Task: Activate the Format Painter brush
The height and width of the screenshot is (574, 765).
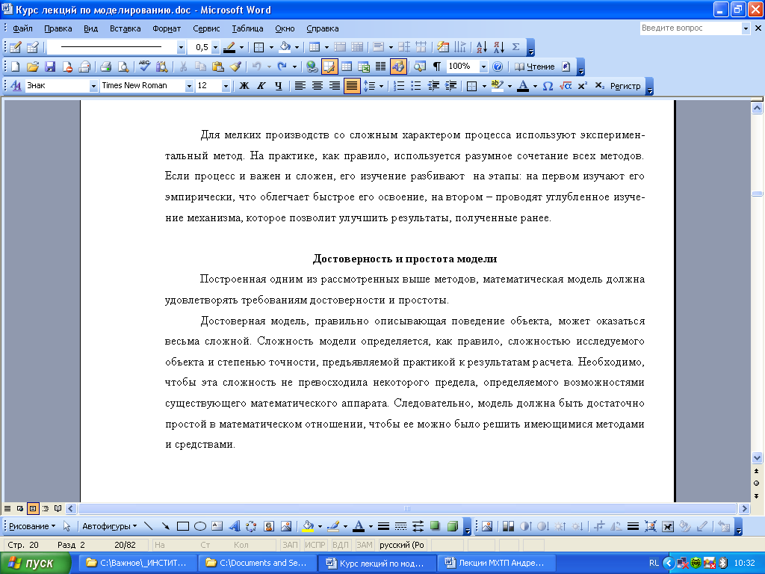Action: pos(235,67)
